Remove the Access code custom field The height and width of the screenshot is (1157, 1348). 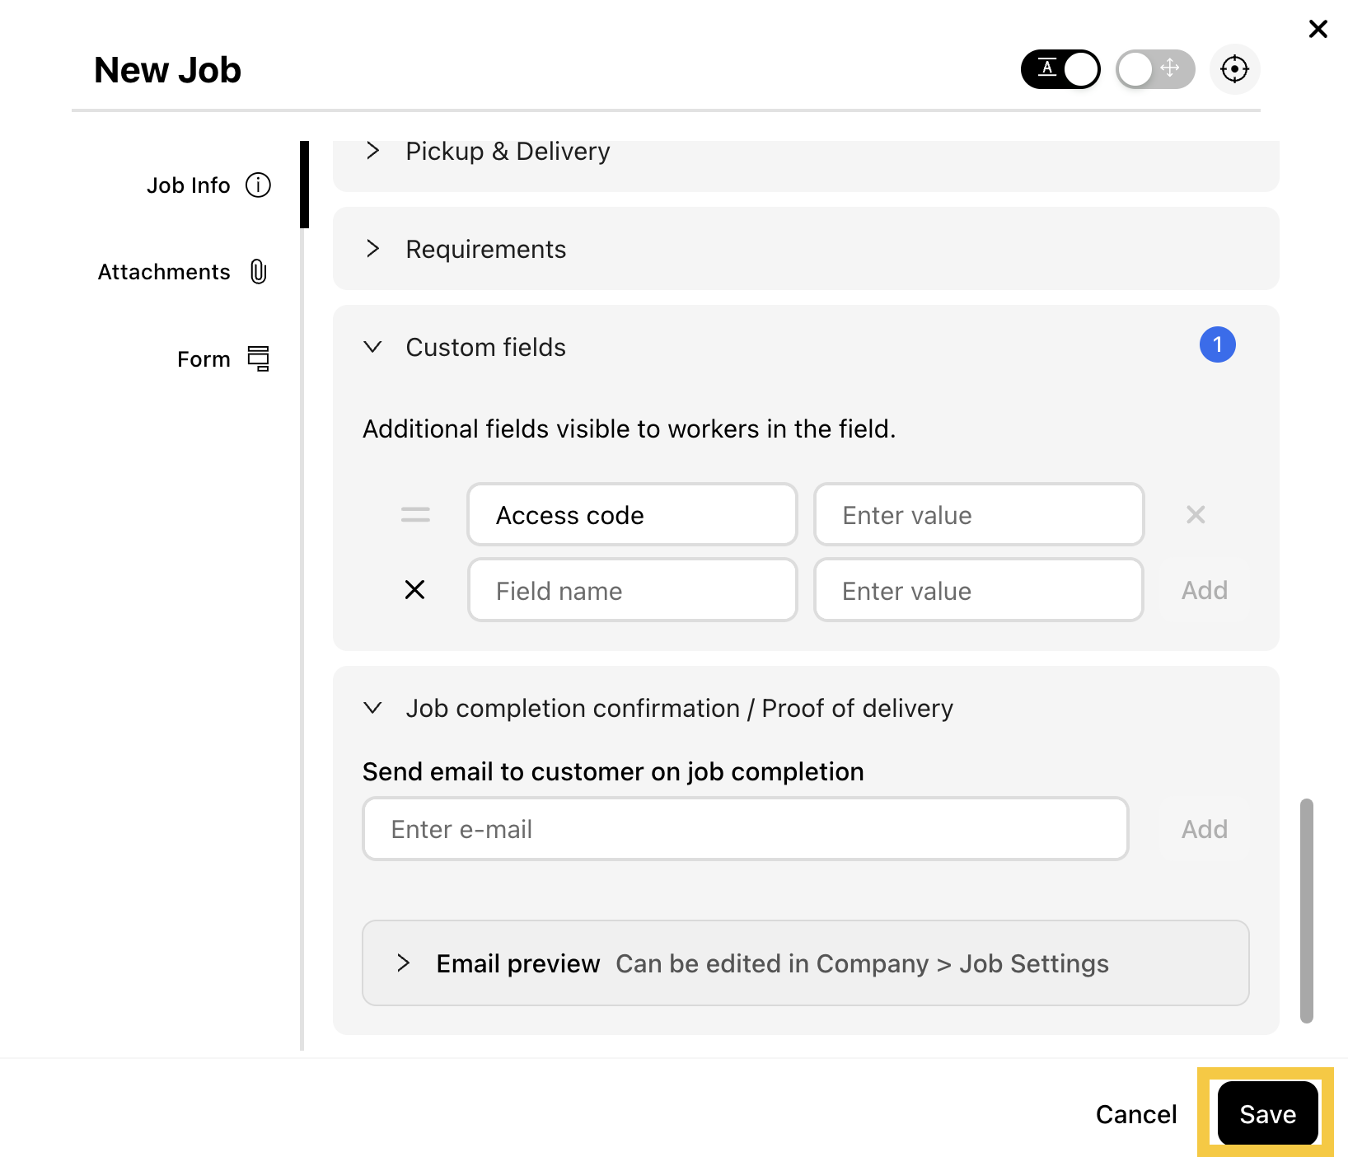click(x=1196, y=515)
